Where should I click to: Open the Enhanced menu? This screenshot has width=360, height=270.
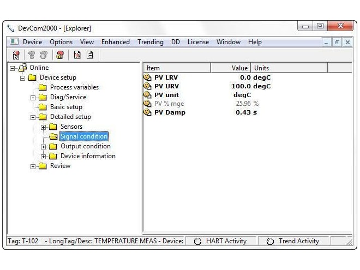116,42
